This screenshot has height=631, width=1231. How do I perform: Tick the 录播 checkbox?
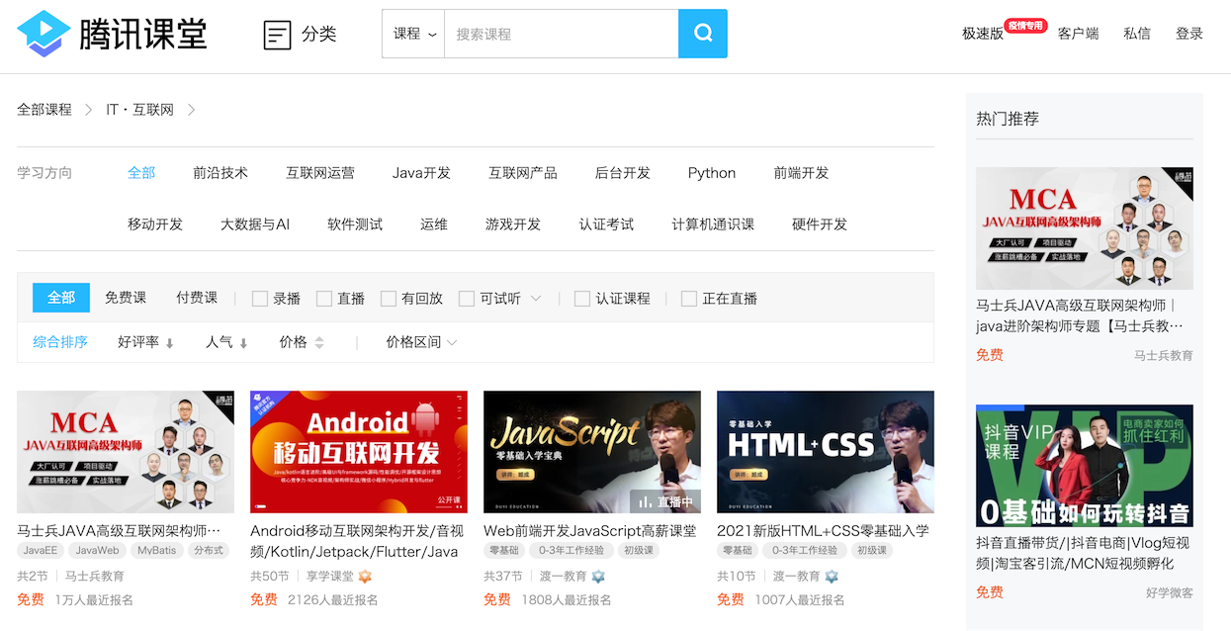tap(260, 299)
